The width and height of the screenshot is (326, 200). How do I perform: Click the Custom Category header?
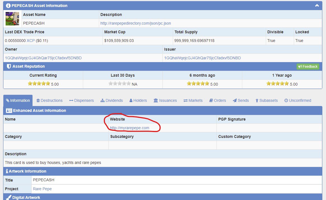234,137
